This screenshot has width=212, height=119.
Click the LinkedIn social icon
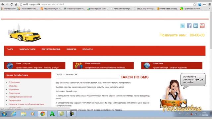point(195,25)
